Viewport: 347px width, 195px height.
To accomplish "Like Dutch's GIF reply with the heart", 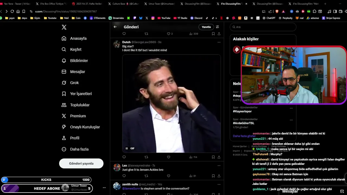I will pos(168,157).
